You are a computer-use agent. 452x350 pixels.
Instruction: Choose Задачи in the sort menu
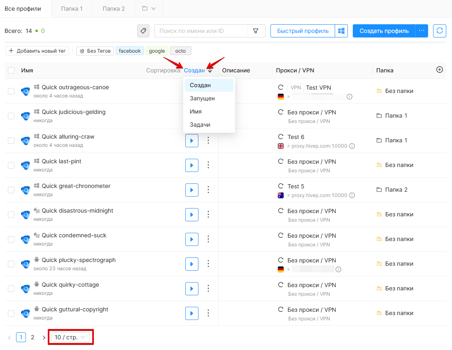209,125
